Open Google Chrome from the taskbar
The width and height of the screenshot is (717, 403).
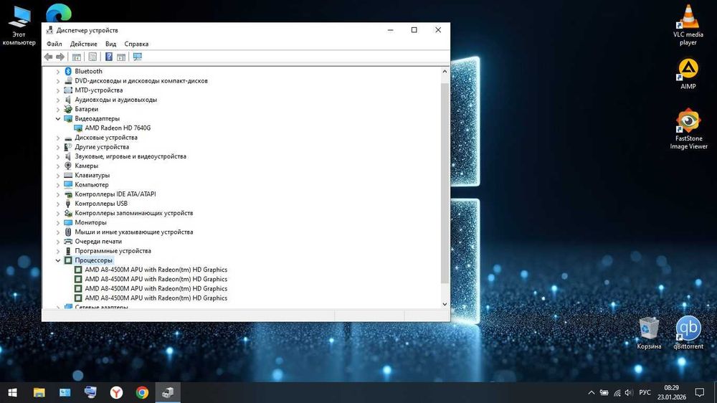click(x=142, y=392)
